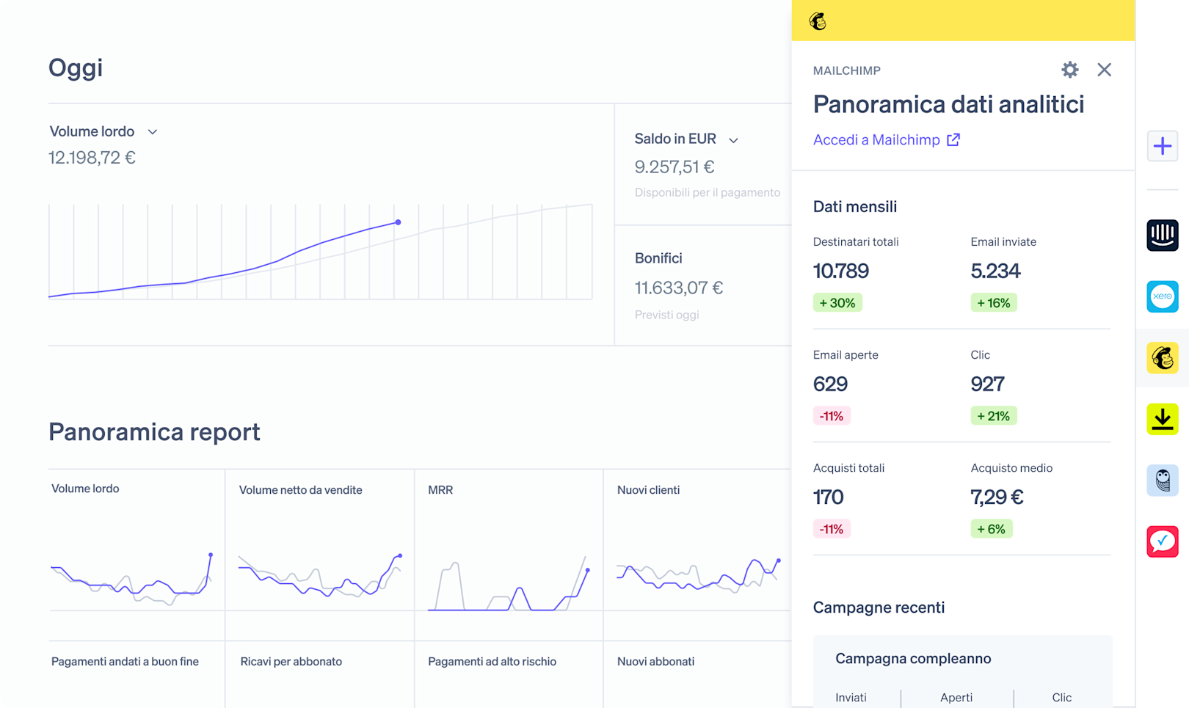Select Nuovi abbonati report

[x=655, y=662]
